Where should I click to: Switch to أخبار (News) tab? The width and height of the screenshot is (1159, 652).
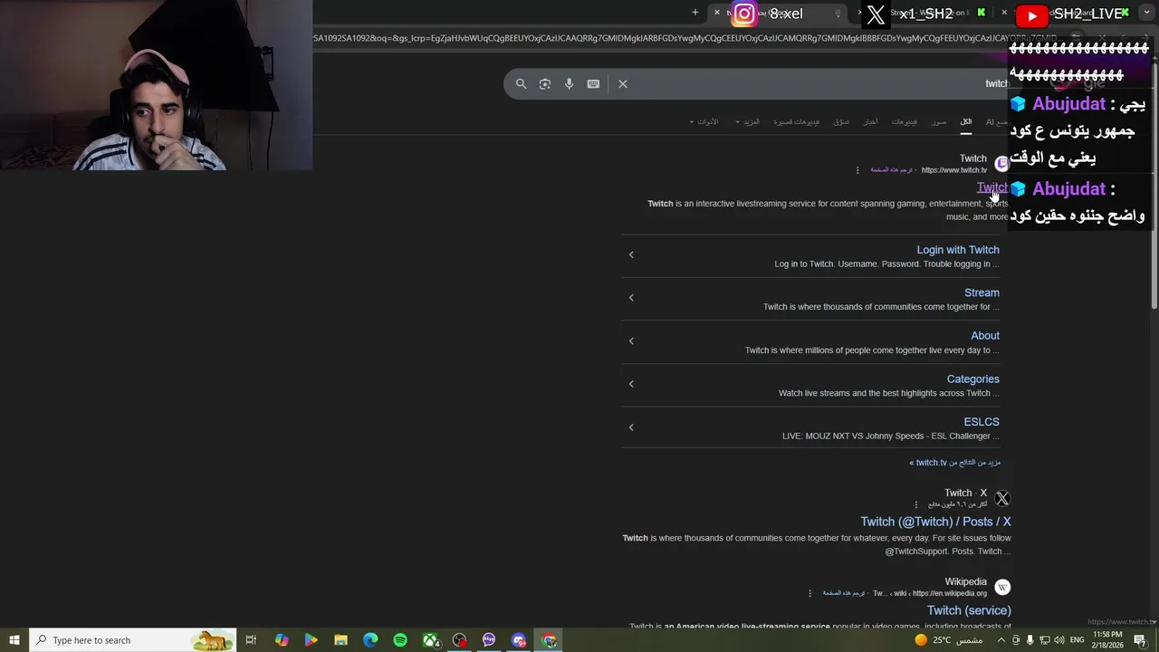[870, 121]
